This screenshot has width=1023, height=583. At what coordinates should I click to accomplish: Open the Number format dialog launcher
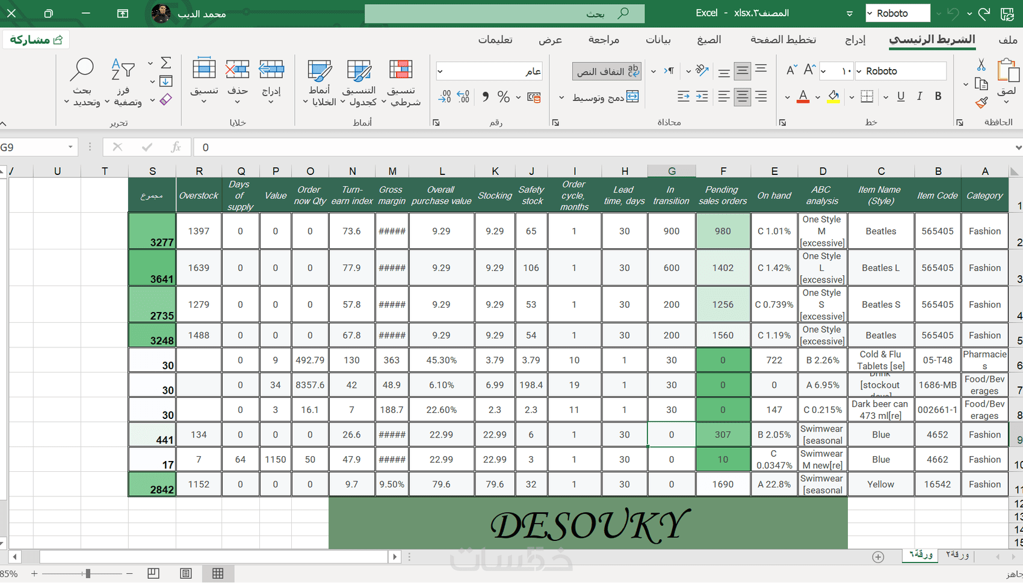click(x=436, y=123)
